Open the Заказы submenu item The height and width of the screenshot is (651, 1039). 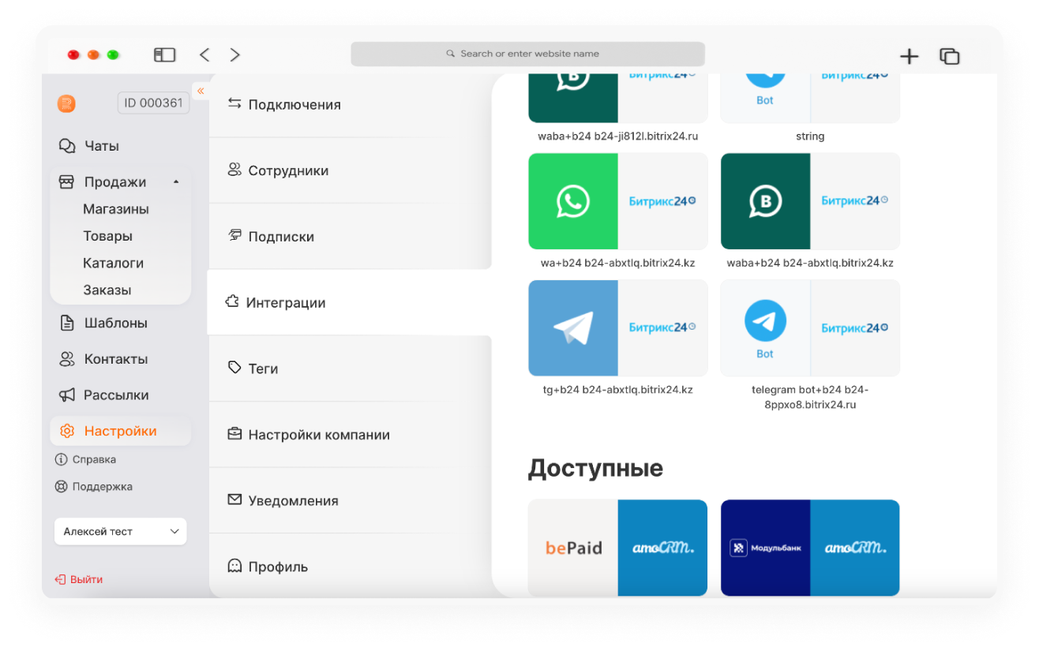[107, 290]
